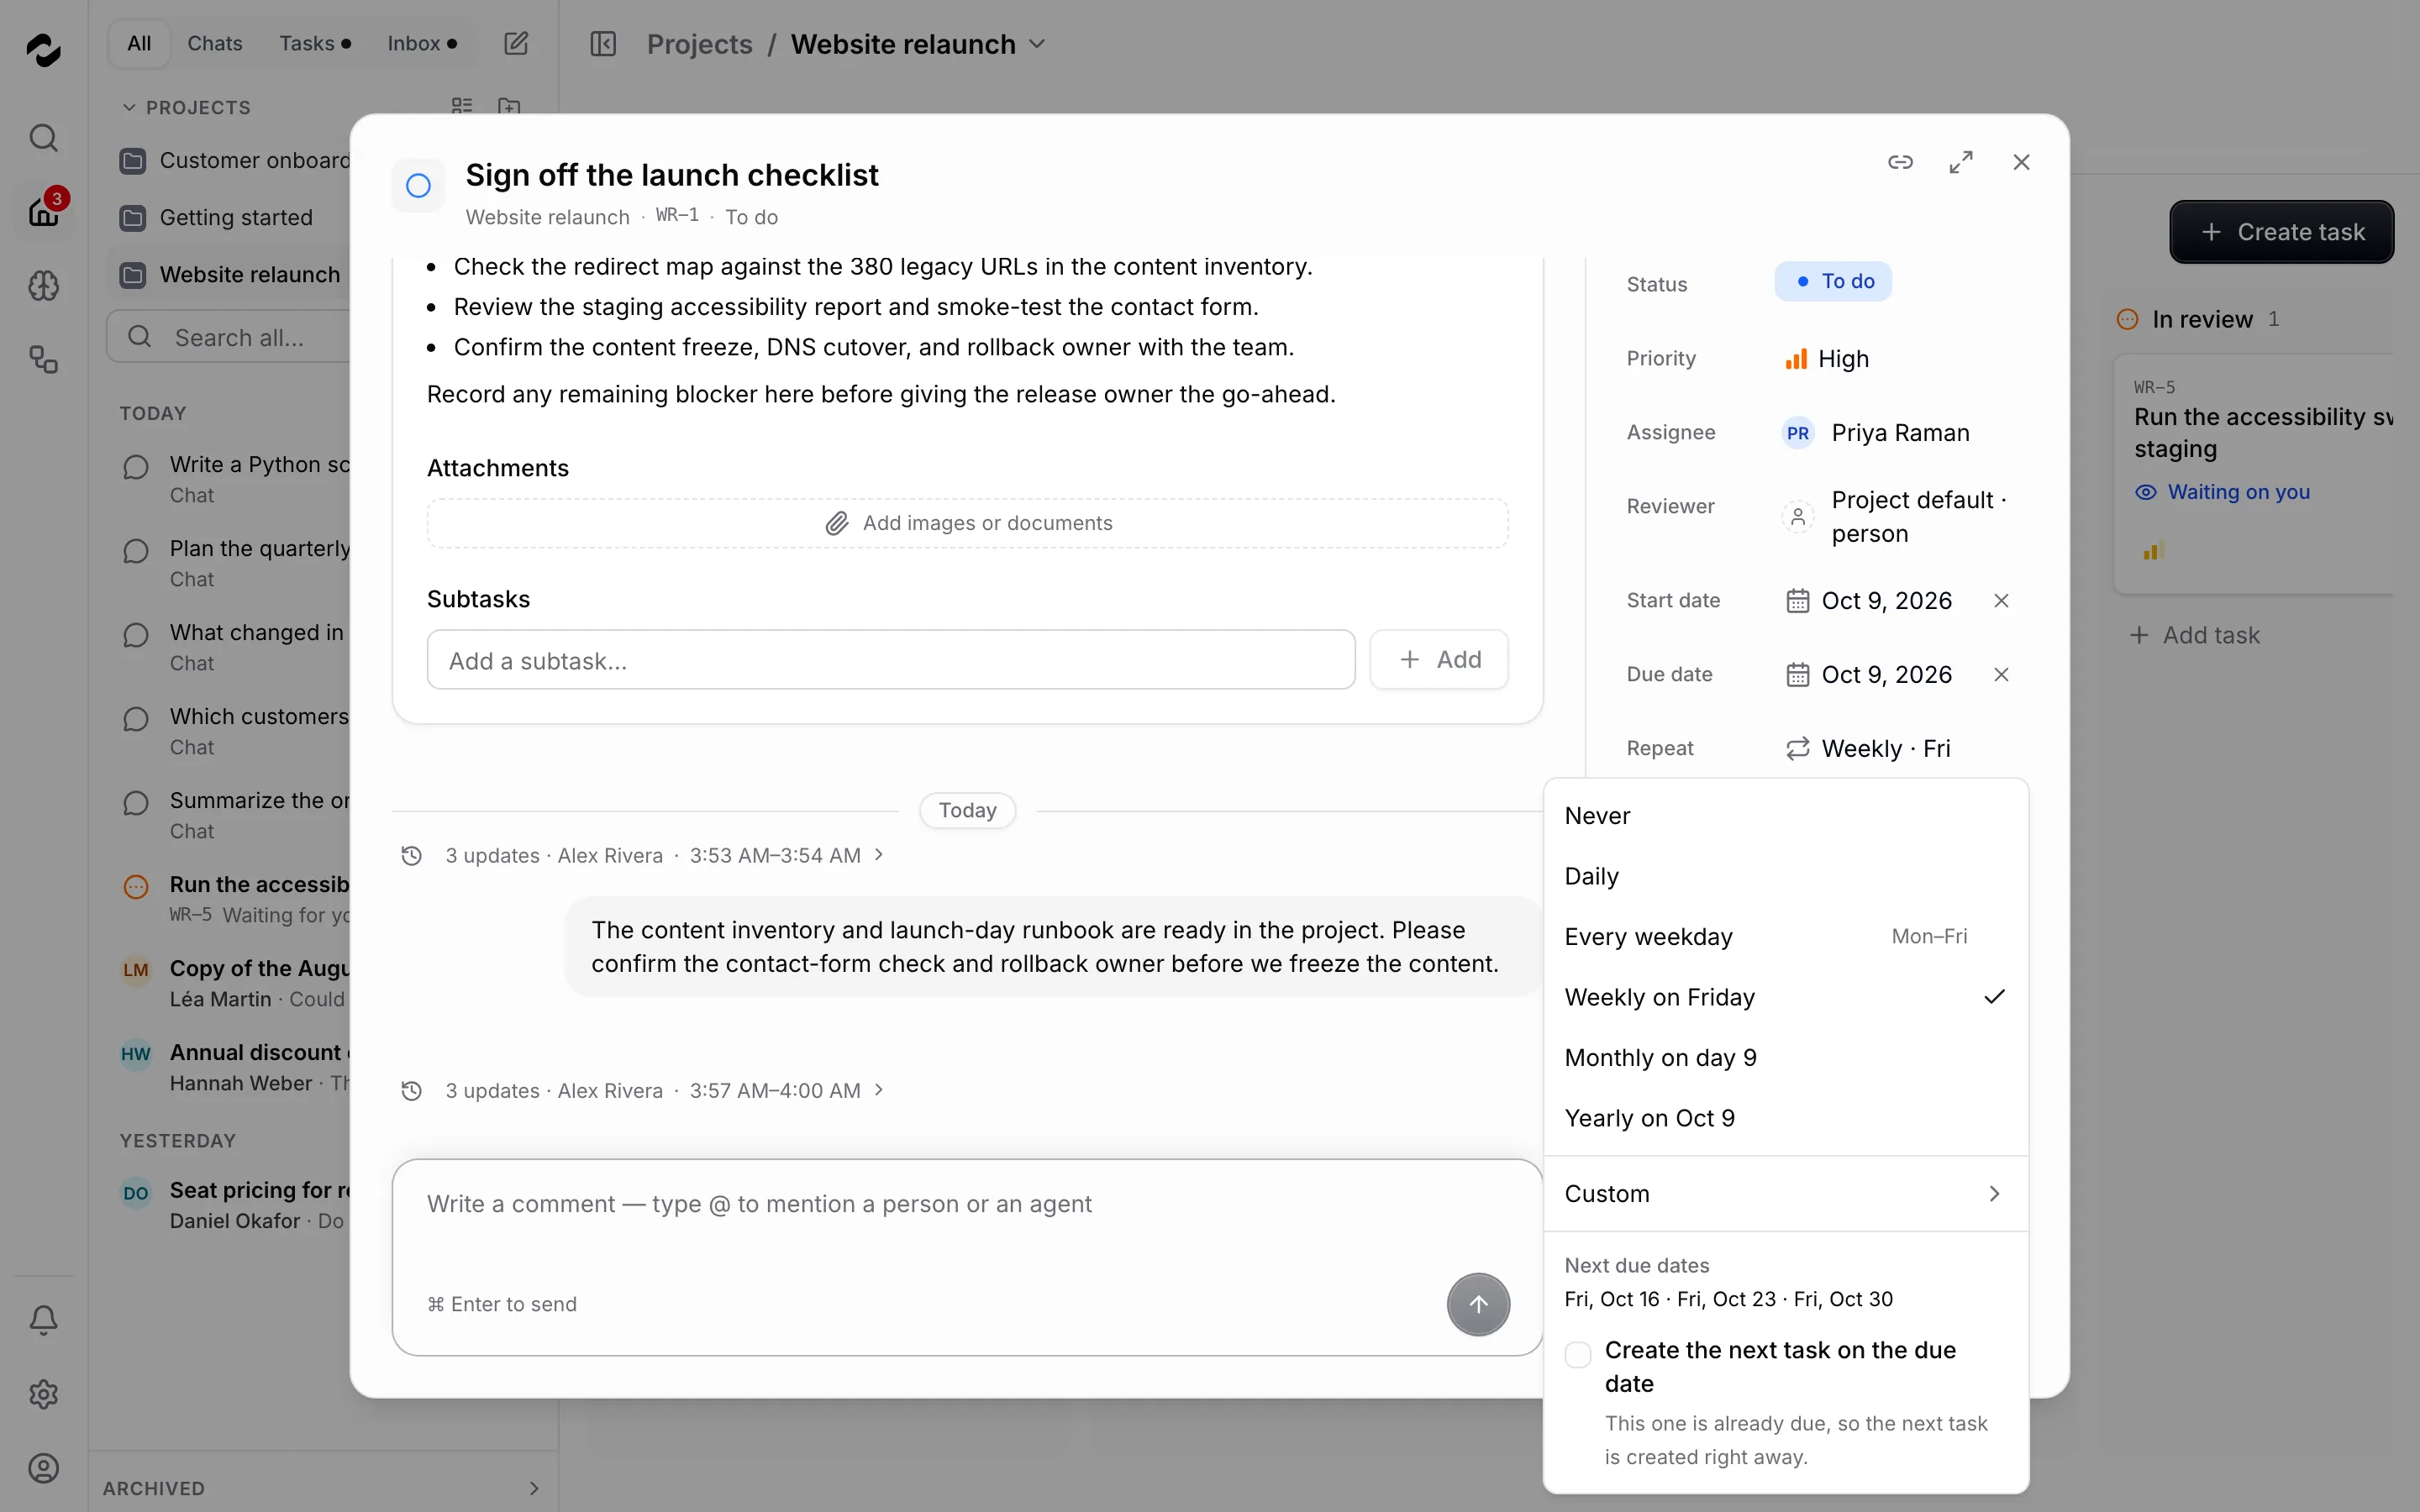
Task: Select Never repeat option
Action: click(x=1786, y=816)
